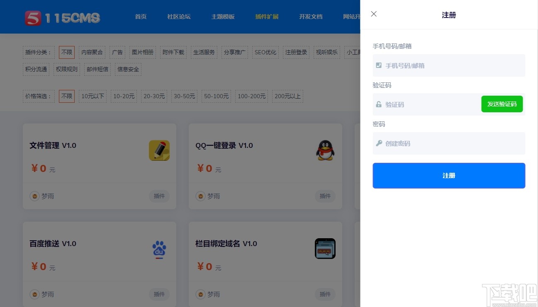
Task: Pick the SEO优化 category filter
Action: [265, 52]
